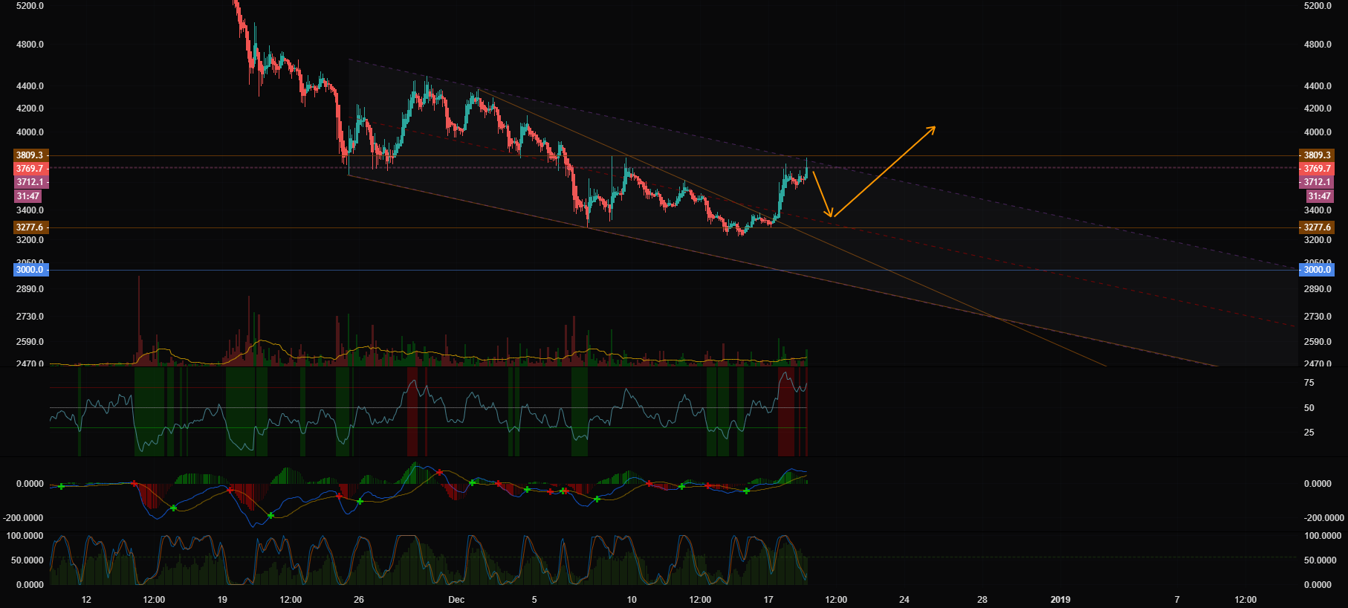
Task: Click the 2730.0 tick on left price axis
Action: [x=30, y=317]
